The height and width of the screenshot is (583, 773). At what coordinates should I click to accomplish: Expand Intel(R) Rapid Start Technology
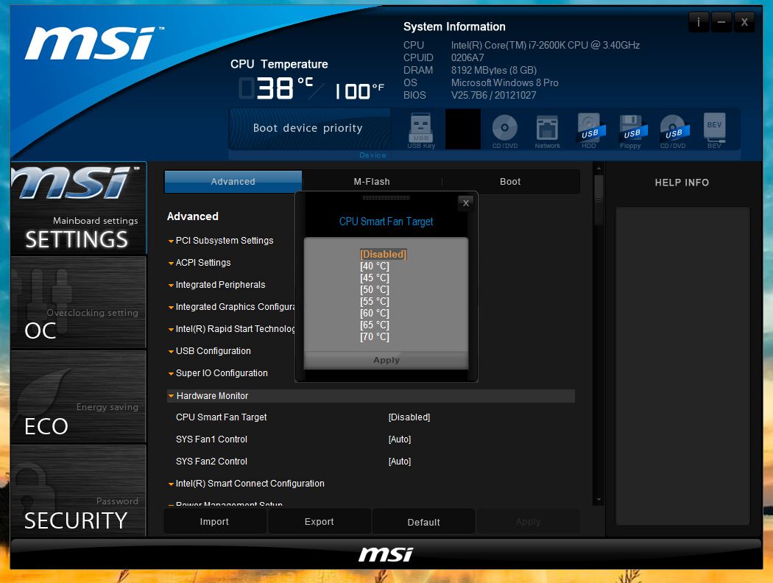[x=232, y=329]
